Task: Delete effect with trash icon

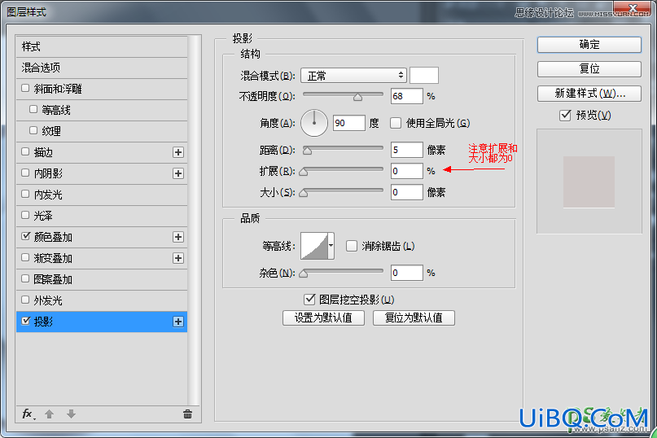Action: (x=187, y=414)
